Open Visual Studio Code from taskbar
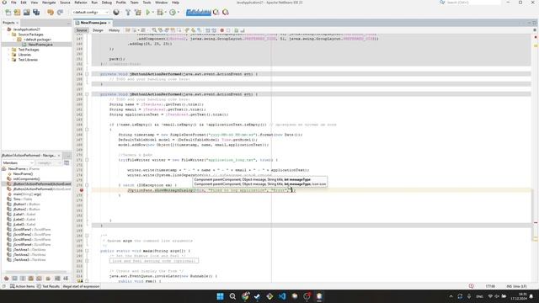This screenshot has width=539, height=303. tap(282, 296)
